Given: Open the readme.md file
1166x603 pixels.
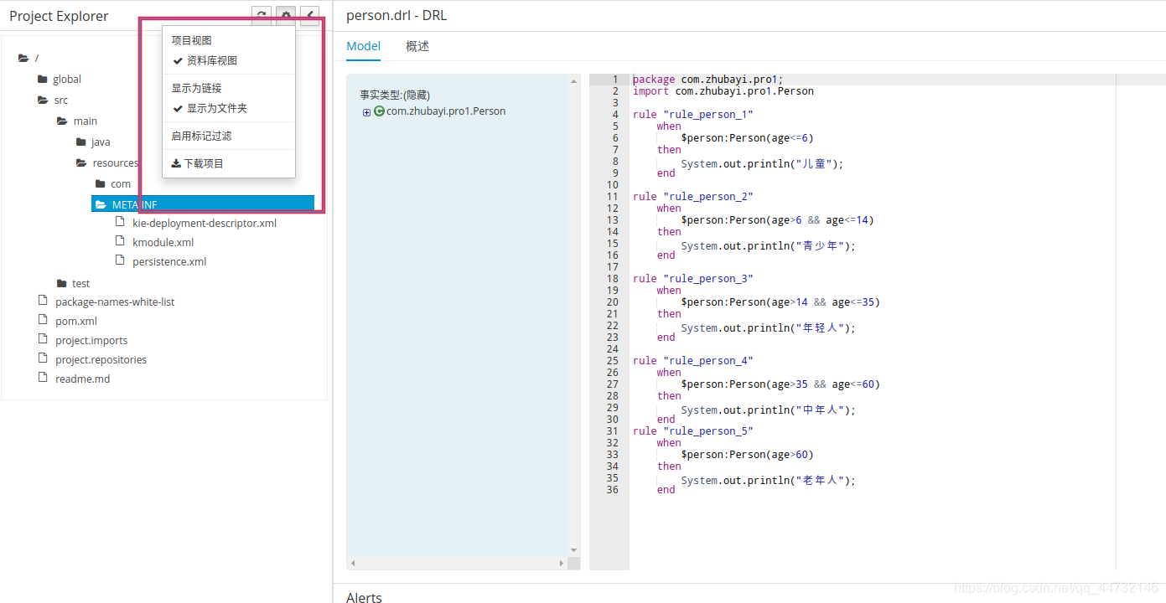Looking at the screenshot, I should pyautogui.click(x=82, y=378).
